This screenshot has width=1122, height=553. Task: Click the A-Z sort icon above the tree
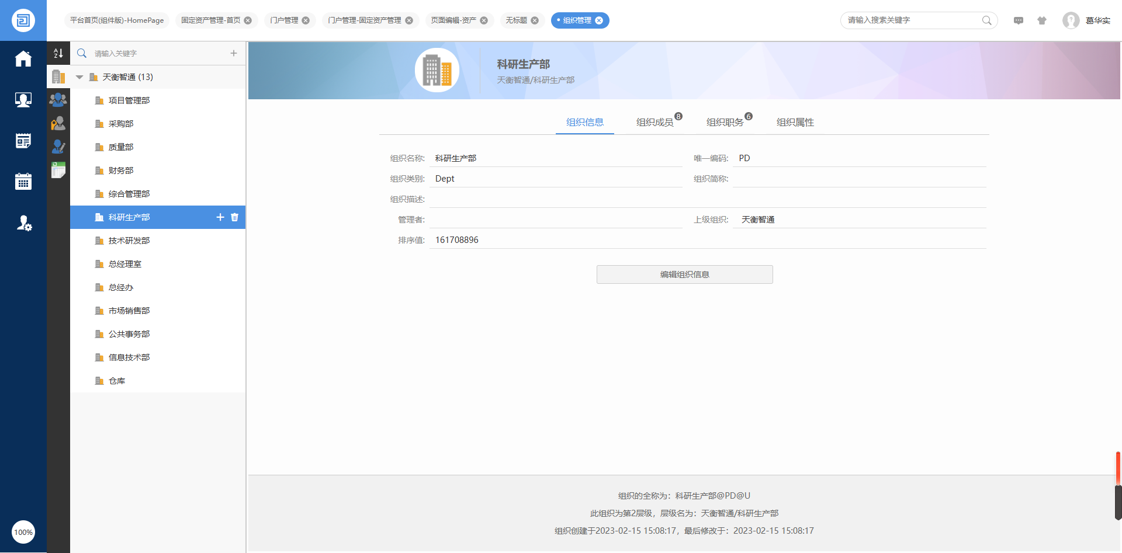click(58, 53)
